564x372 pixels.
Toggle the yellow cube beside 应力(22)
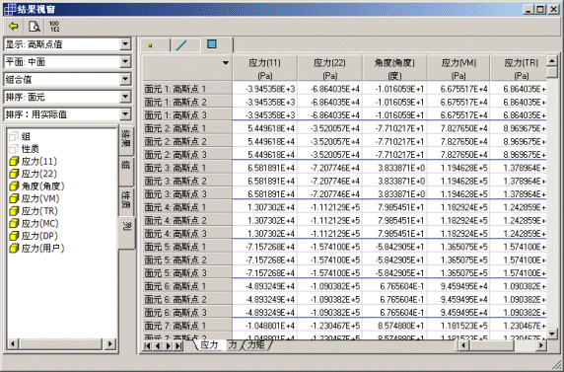[14, 174]
